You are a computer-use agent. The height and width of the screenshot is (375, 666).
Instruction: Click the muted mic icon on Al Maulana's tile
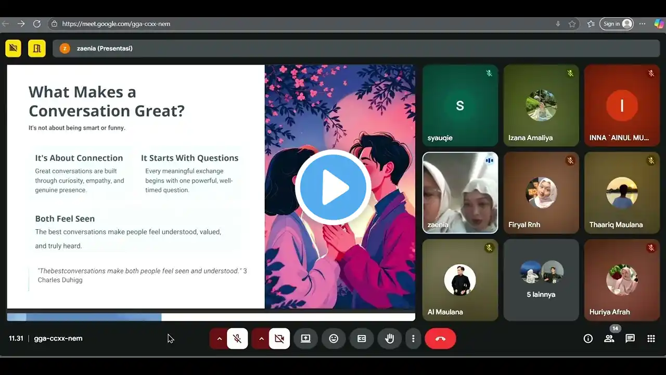(489, 248)
